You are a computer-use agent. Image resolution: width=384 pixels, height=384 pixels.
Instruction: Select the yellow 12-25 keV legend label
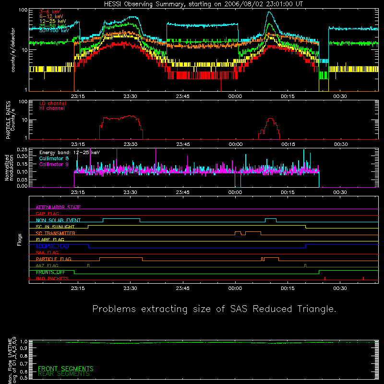coord(53,21)
